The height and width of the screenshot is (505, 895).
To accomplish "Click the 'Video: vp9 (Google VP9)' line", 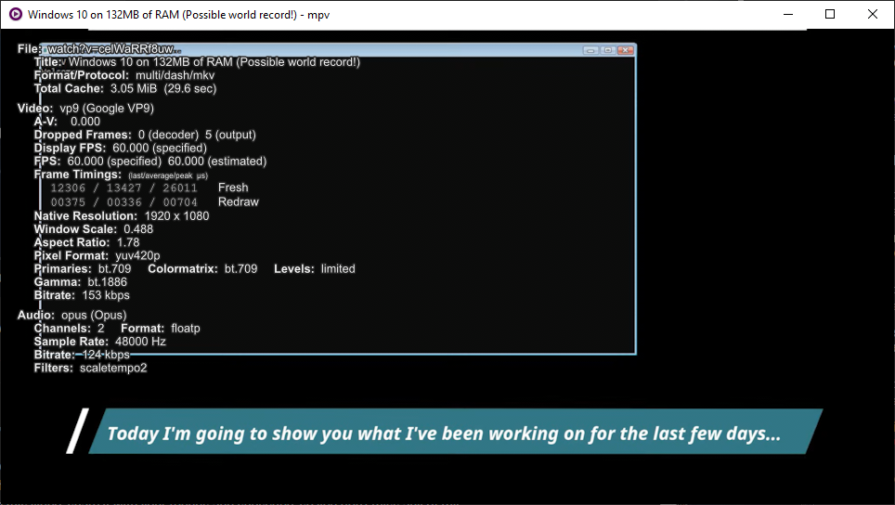I will point(85,109).
